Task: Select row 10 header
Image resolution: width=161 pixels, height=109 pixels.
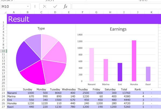Action: tap(3, 51)
